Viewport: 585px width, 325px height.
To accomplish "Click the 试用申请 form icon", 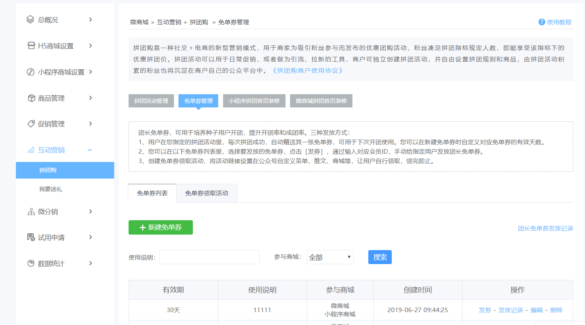I will (31, 237).
